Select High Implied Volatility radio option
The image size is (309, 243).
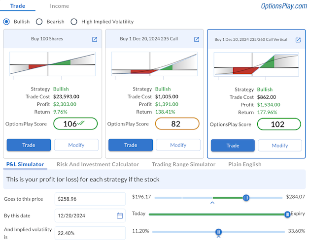pos(74,22)
